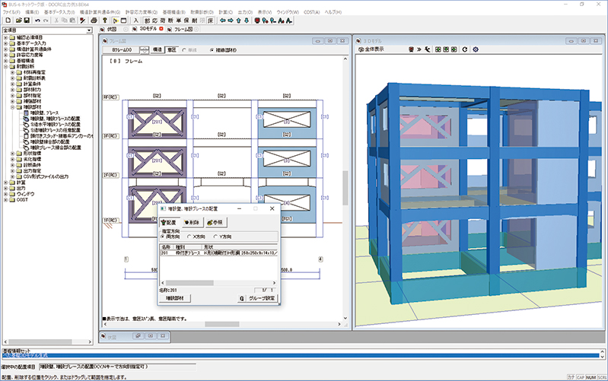Click the 削除 (delete) button in dialog
The height and width of the screenshot is (381, 608).
[193, 223]
